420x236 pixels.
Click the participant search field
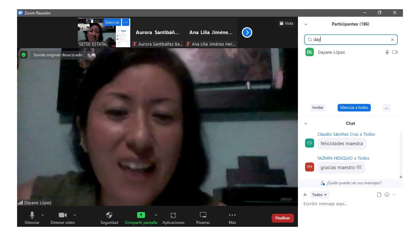(351, 40)
